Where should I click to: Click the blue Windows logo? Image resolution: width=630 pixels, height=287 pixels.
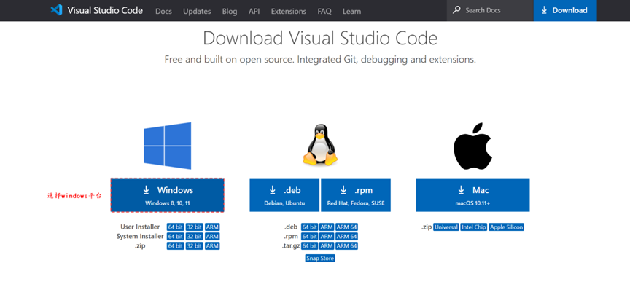coord(167,146)
